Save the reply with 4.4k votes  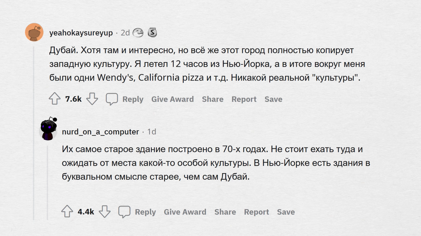click(x=286, y=212)
